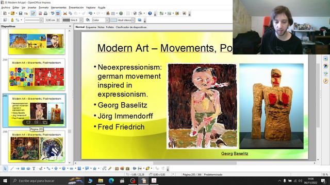Insert a block arrow shape

coord(71,169)
